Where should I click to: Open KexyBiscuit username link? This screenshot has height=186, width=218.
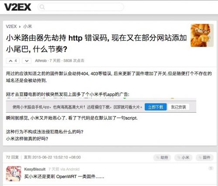pos(35,169)
